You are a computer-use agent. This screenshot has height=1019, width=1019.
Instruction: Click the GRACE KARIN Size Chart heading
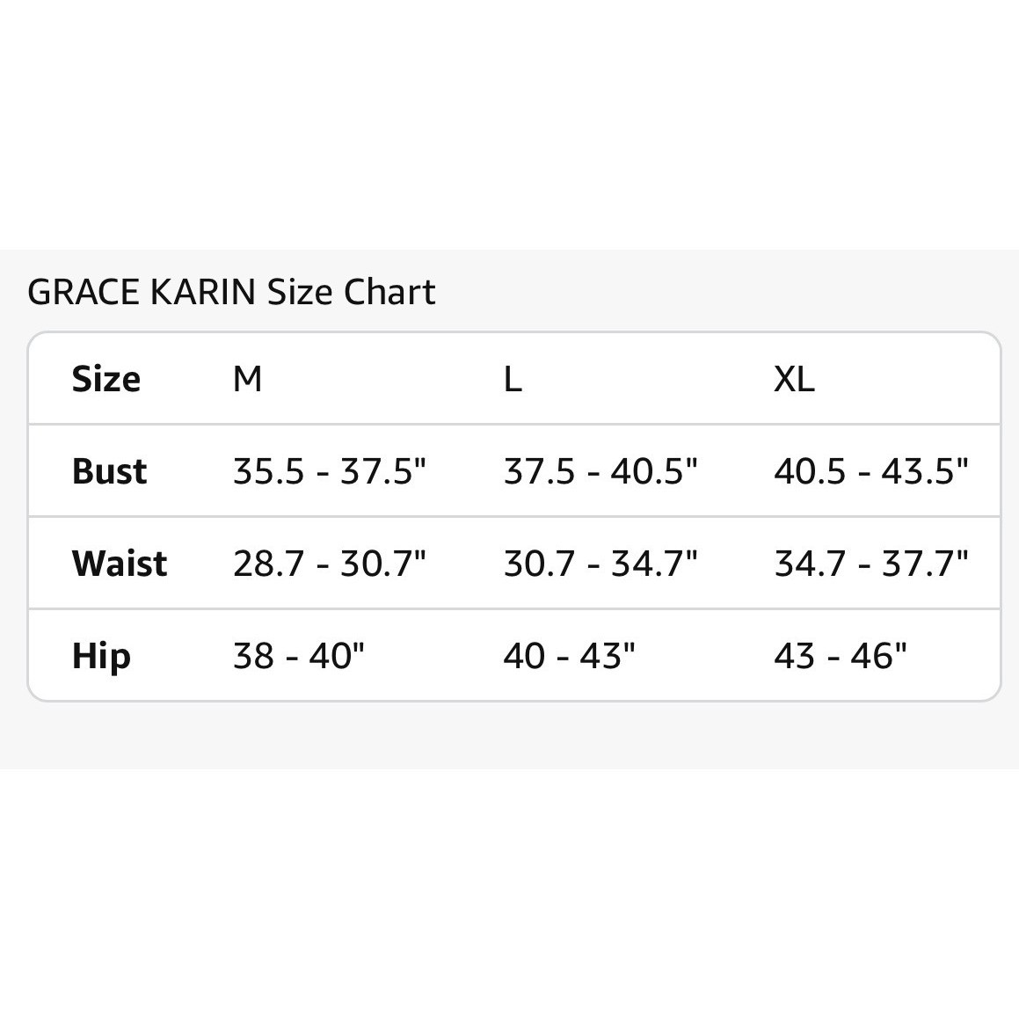coord(231,292)
